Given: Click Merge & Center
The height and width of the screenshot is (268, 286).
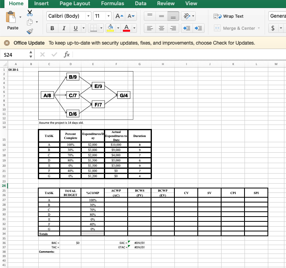Looking at the screenshot, I should [234, 28].
